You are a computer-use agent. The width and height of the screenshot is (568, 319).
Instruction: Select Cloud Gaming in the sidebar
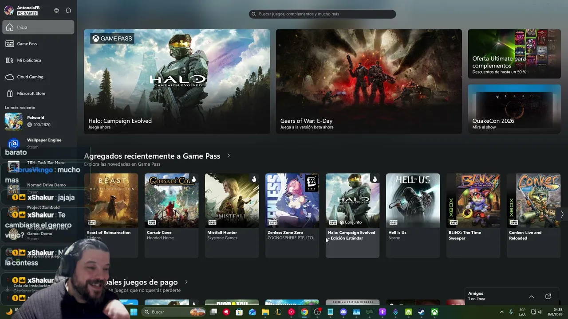pos(38,77)
